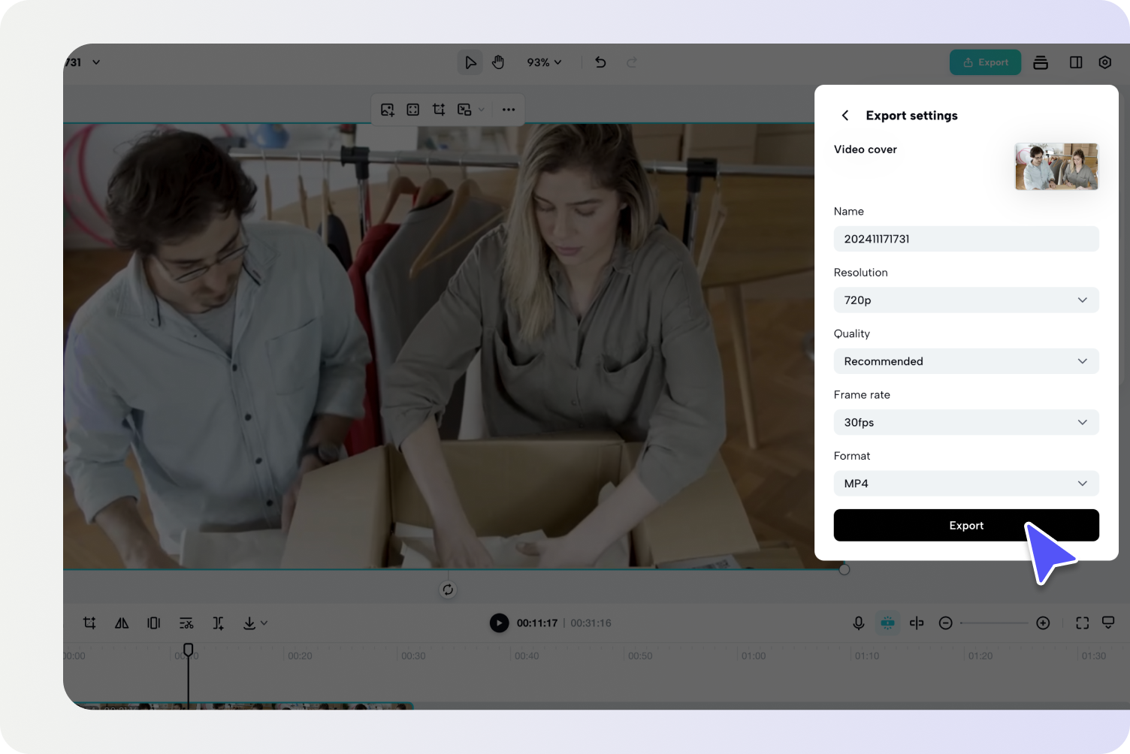
Task: Toggle the highlighted auto-captions tool
Action: 887,623
